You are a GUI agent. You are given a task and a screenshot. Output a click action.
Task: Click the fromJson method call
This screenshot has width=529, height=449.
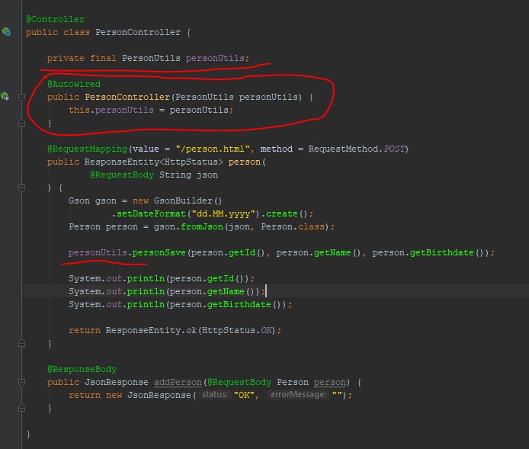[x=202, y=226]
